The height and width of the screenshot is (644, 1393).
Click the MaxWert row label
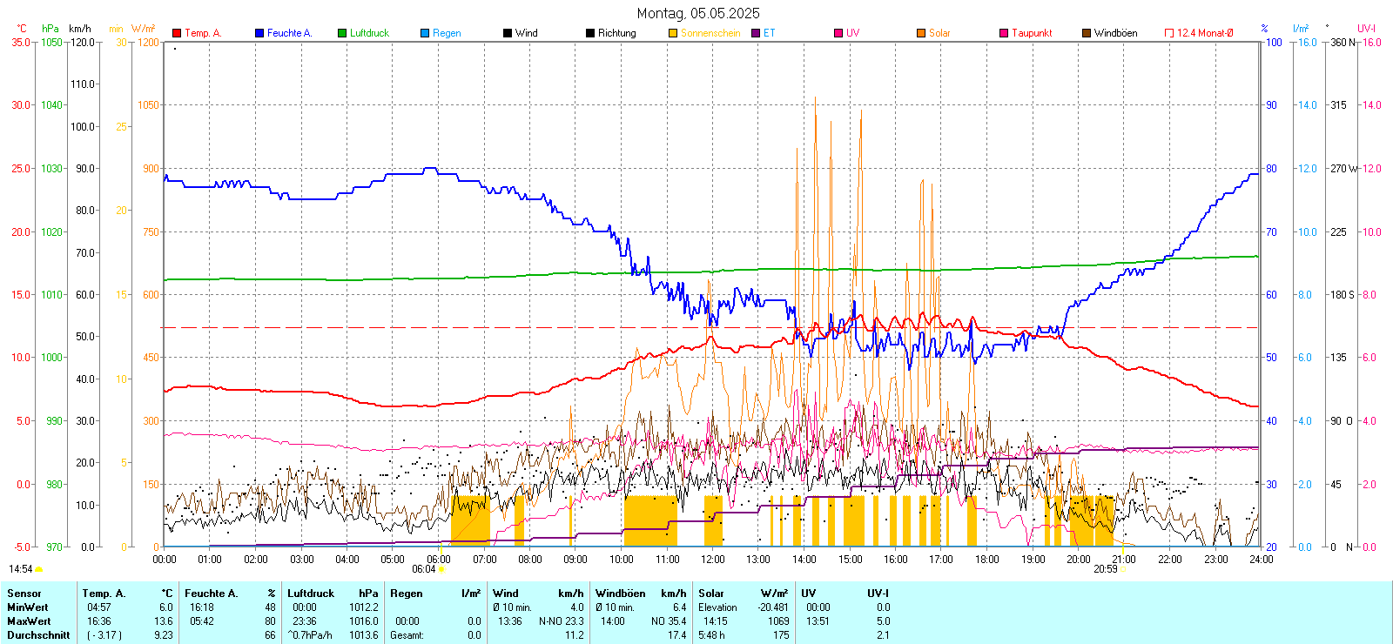(x=29, y=621)
